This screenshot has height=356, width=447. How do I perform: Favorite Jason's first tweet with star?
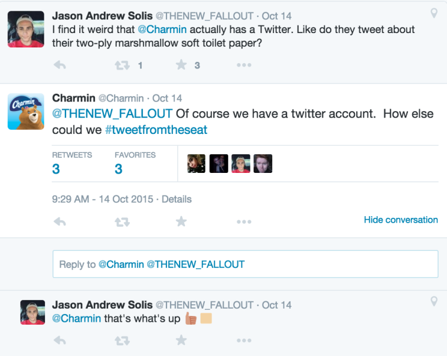point(181,65)
